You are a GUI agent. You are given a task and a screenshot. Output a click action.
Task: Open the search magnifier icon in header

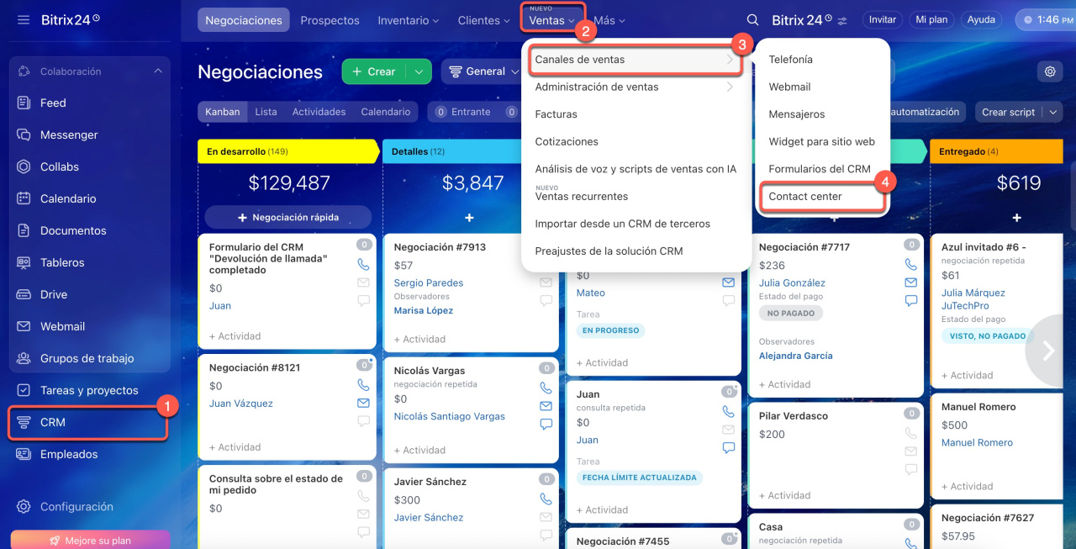coord(752,19)
